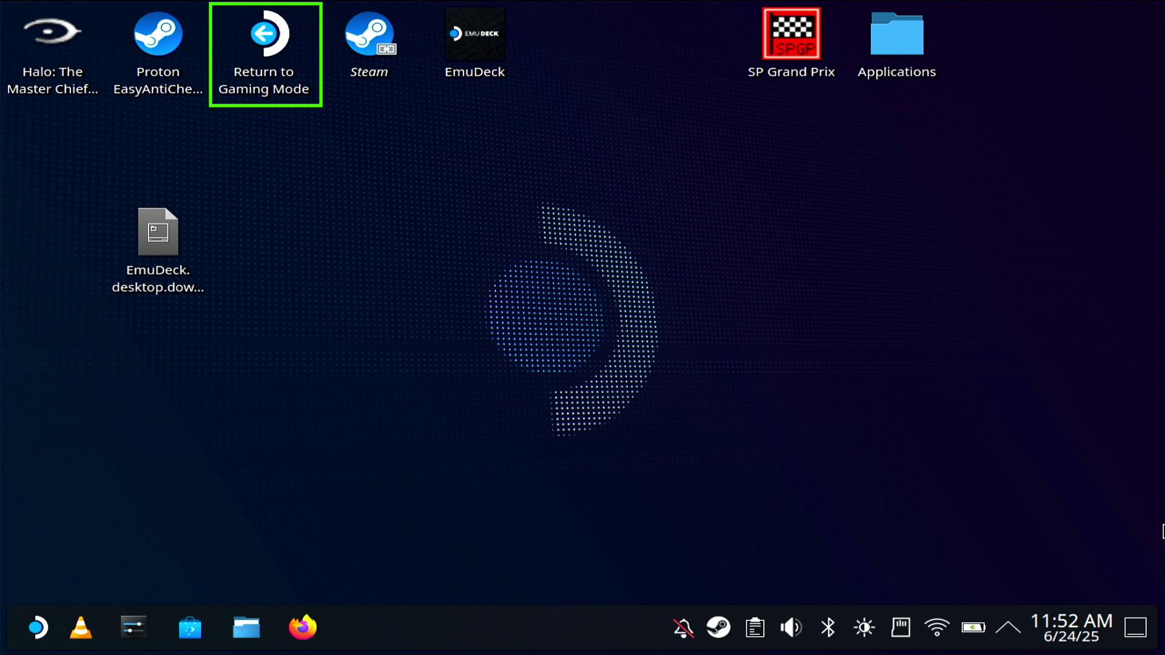1165x655 pixels.
Task: Toggle the muted notifications bell in the tray
Action: (683, 627)
